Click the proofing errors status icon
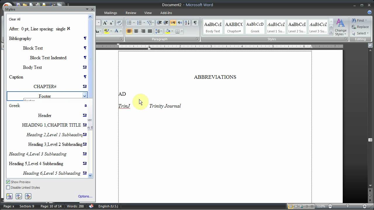 point(91,206)
